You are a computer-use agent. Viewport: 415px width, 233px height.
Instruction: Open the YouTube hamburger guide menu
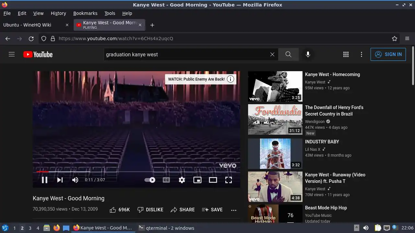12,54
